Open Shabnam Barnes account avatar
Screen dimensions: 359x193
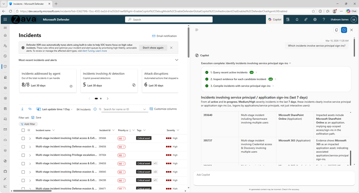[354, 19]
